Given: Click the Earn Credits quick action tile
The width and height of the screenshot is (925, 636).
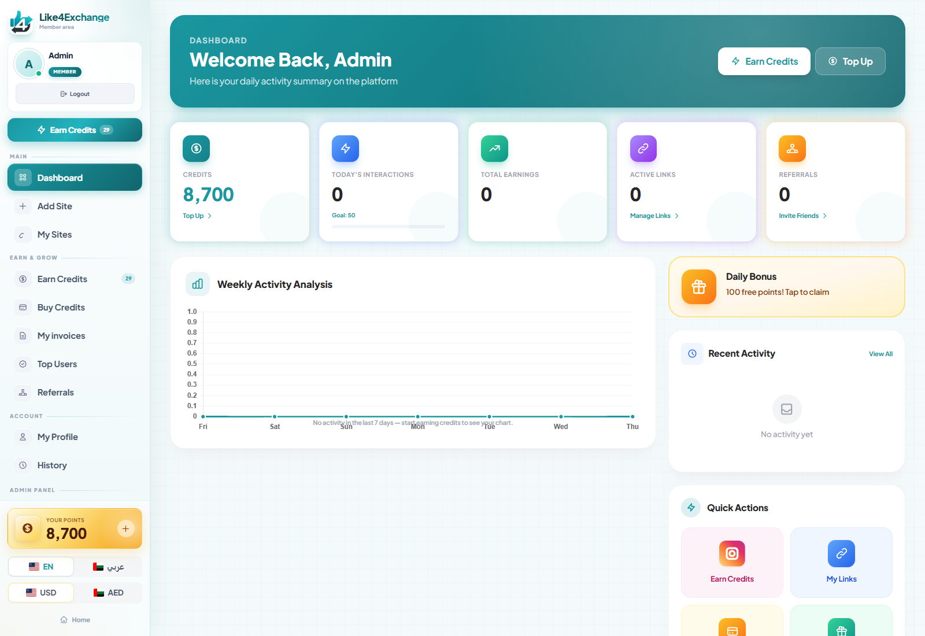Looking at the screenshot, I should click(x=732, y=563).
